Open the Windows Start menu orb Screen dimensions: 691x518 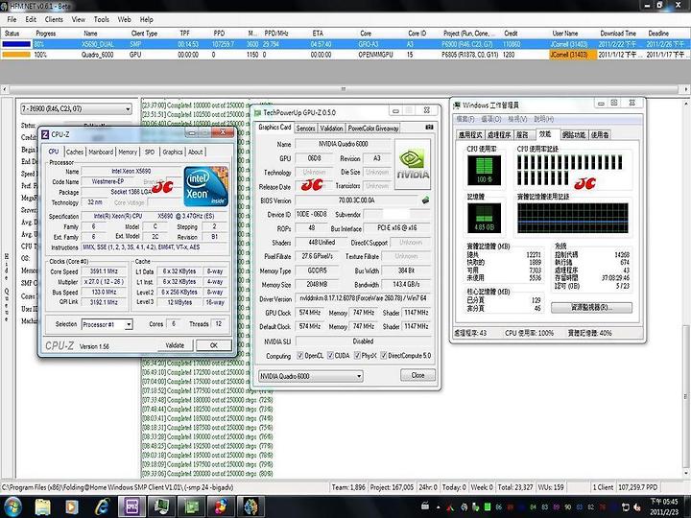coord(13,506)
